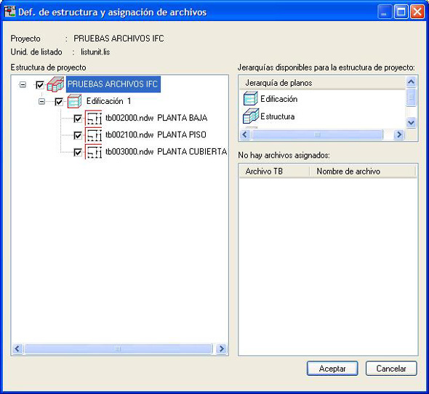The image size is (429, 394).
Task: Collapse the Edificación 1 tree node
Action: coord(41,102)
